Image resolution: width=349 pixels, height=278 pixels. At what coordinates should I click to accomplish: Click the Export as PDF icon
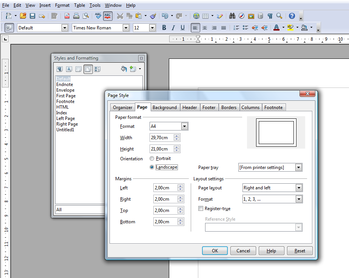pyautogui.click(x=67, y=16)
